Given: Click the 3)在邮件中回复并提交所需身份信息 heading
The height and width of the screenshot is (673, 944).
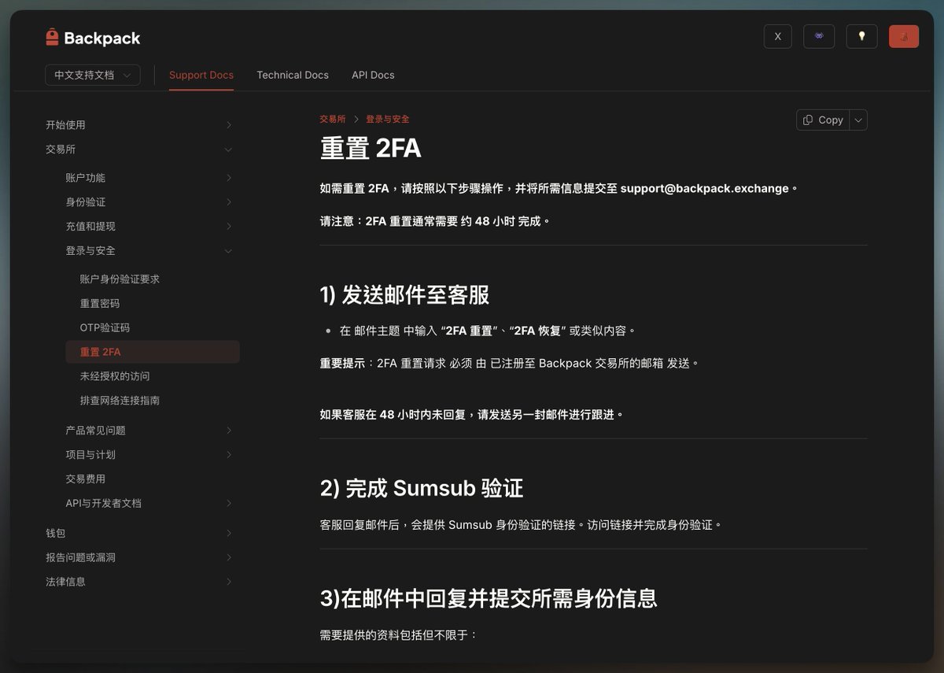Looking at the screenshot, I should click(x=489, y=598).
